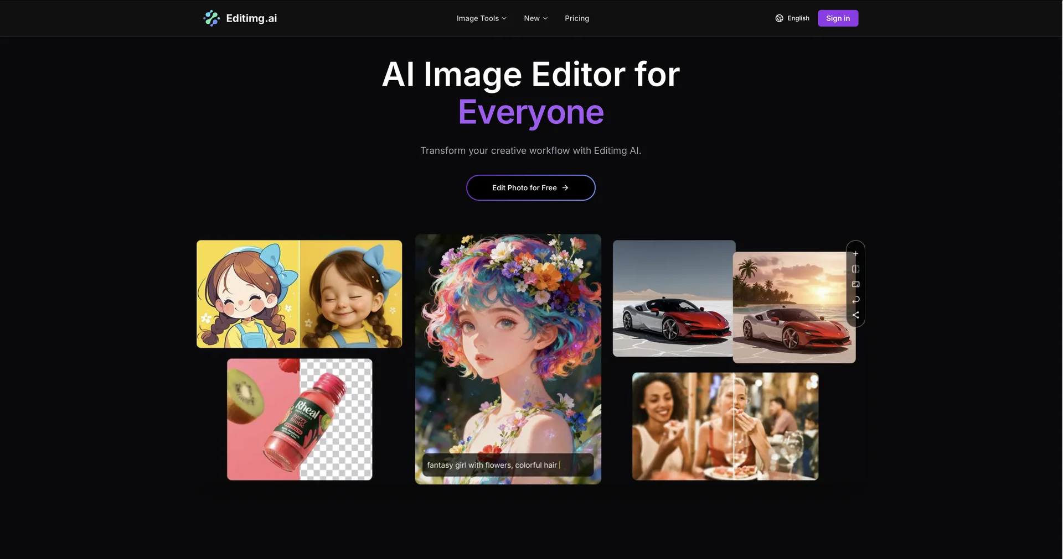Open the New menu
1063x559 pixels.
[x=535, y=18]
